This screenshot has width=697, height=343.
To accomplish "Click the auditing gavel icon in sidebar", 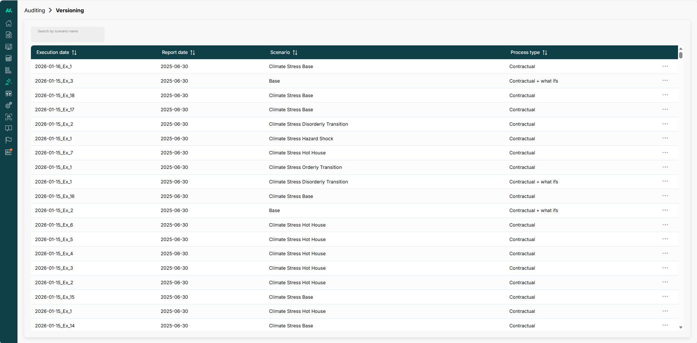I will (x=9, y=82).
